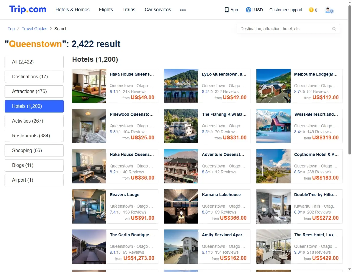Open Hotels & Homes menu
The width and height of the screenshot is (352, 272).
[x=73, y=10]
